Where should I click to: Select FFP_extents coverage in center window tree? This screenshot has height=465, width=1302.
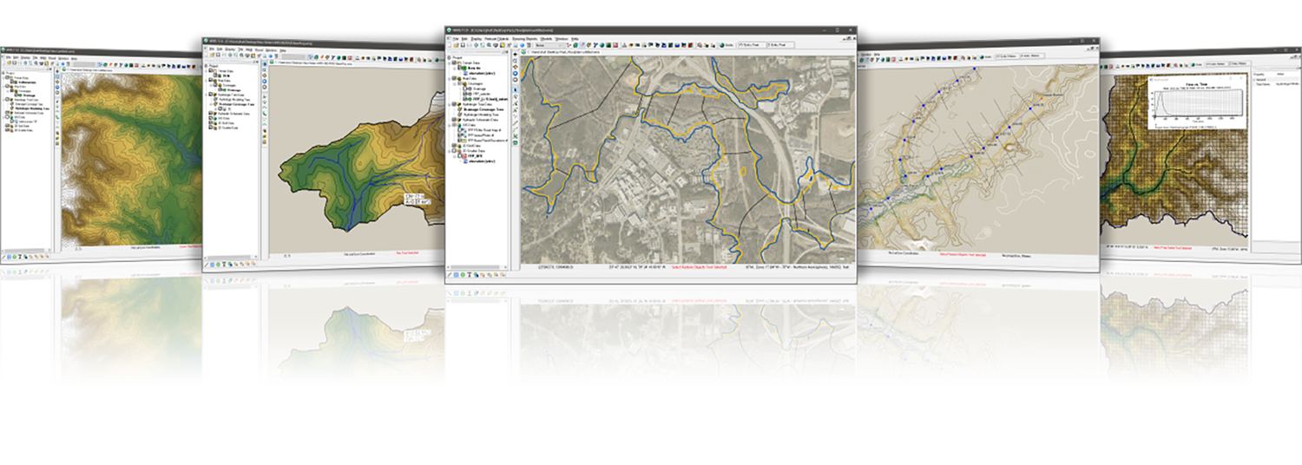pyautogui.click(x=481, y=94)
